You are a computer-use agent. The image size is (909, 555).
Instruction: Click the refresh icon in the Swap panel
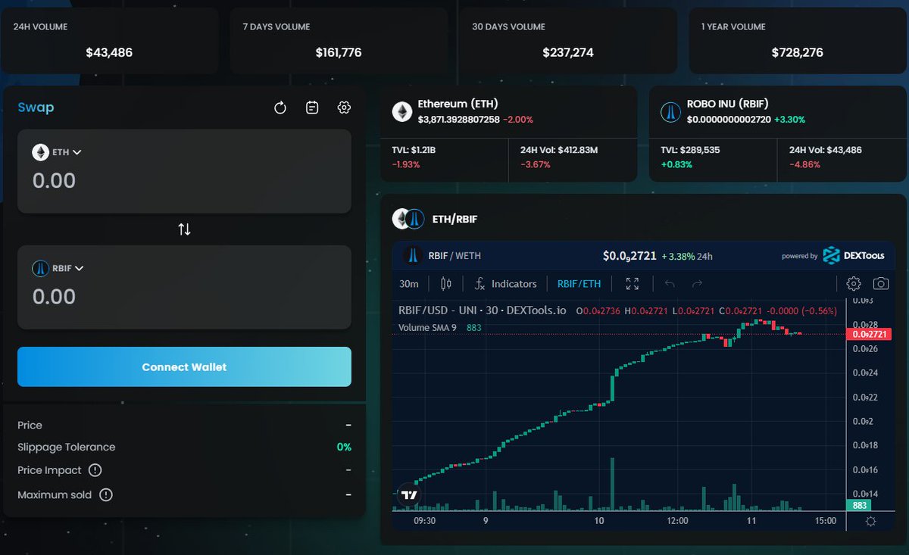280,108
